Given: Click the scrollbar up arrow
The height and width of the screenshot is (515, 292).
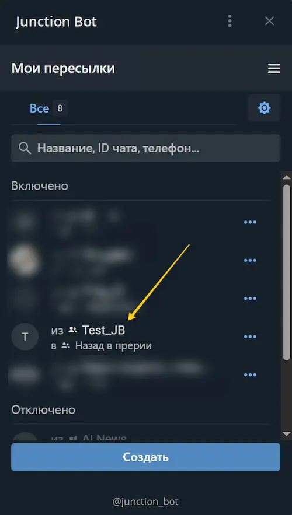Looking at the screenshot, I should point(286,177).
